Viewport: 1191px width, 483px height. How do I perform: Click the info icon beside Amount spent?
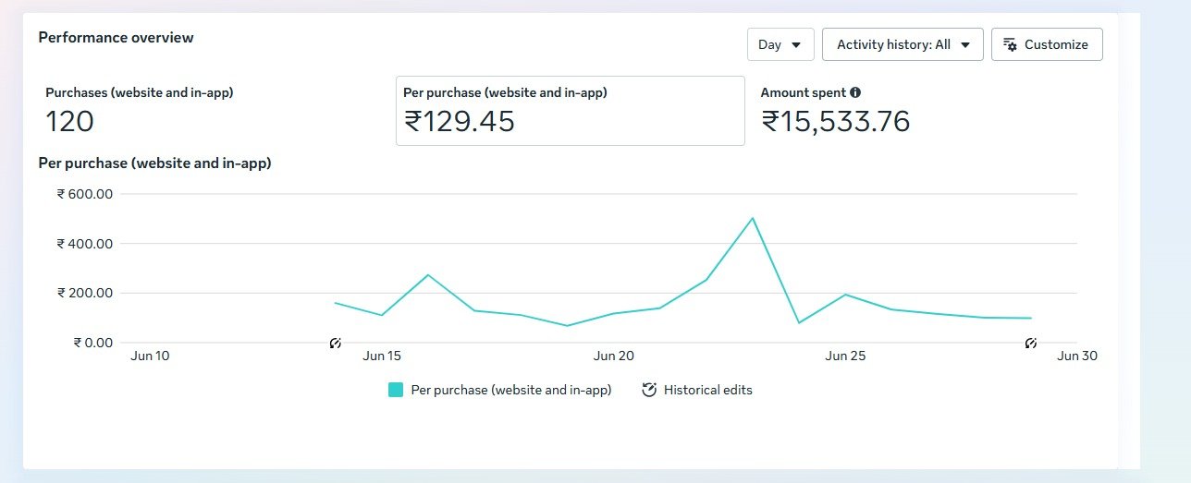855,92
